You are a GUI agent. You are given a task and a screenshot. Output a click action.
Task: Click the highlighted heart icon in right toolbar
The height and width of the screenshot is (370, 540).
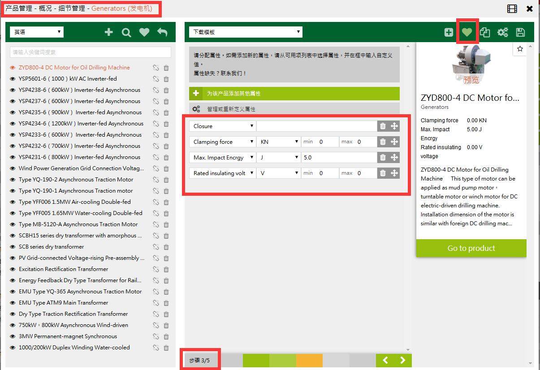coord(467,32)
